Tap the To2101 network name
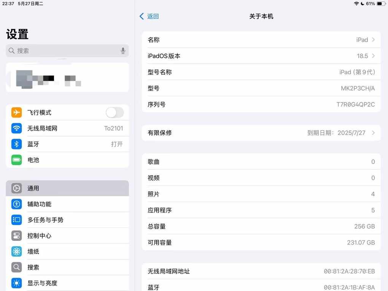 (x=114, y=128)
